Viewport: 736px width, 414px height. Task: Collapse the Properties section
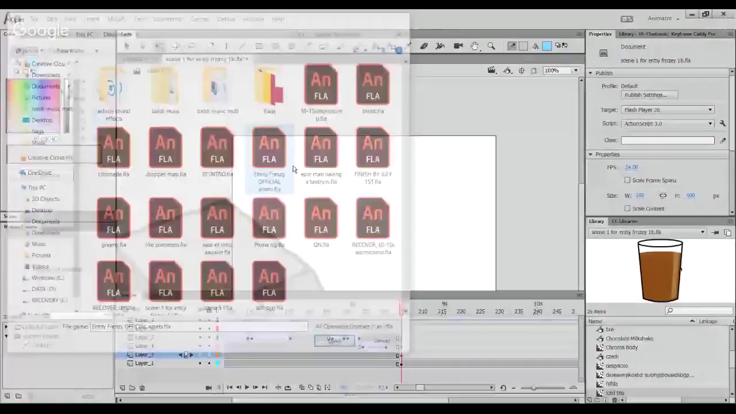(591, 154)
